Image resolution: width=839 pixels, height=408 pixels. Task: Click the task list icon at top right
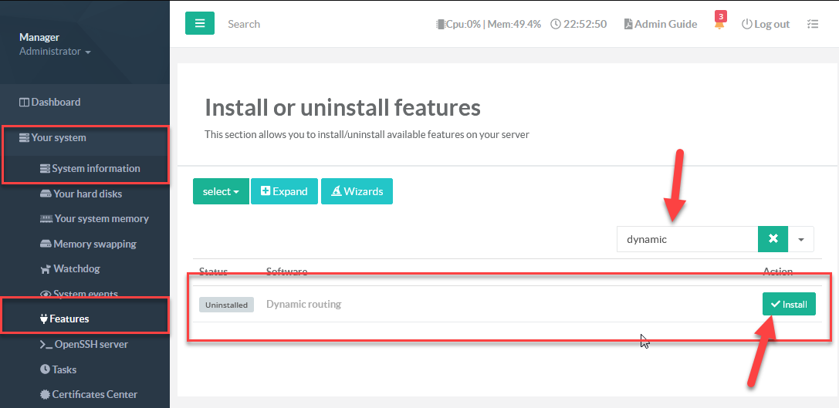(812, 24)
